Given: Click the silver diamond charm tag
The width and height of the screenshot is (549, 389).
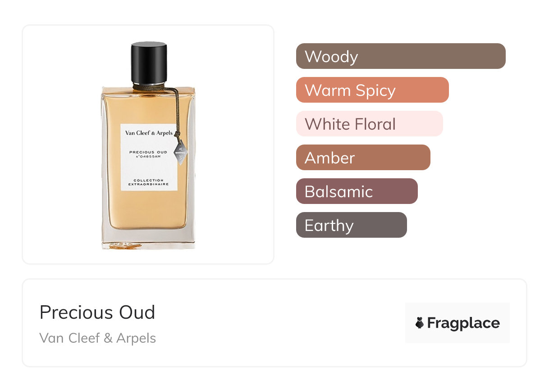Looking at the screenshot, I should click(x=181, y=153).
